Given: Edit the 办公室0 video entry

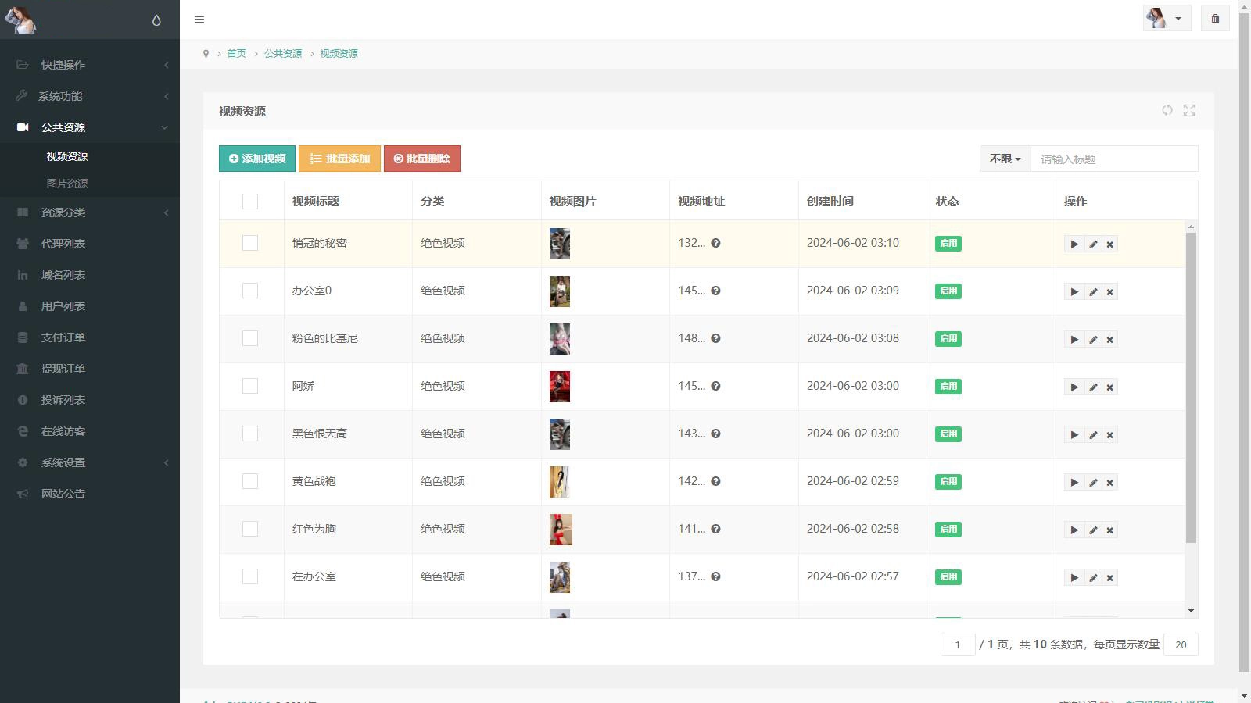Looking at the screenshot, I should pos(1093,292).
